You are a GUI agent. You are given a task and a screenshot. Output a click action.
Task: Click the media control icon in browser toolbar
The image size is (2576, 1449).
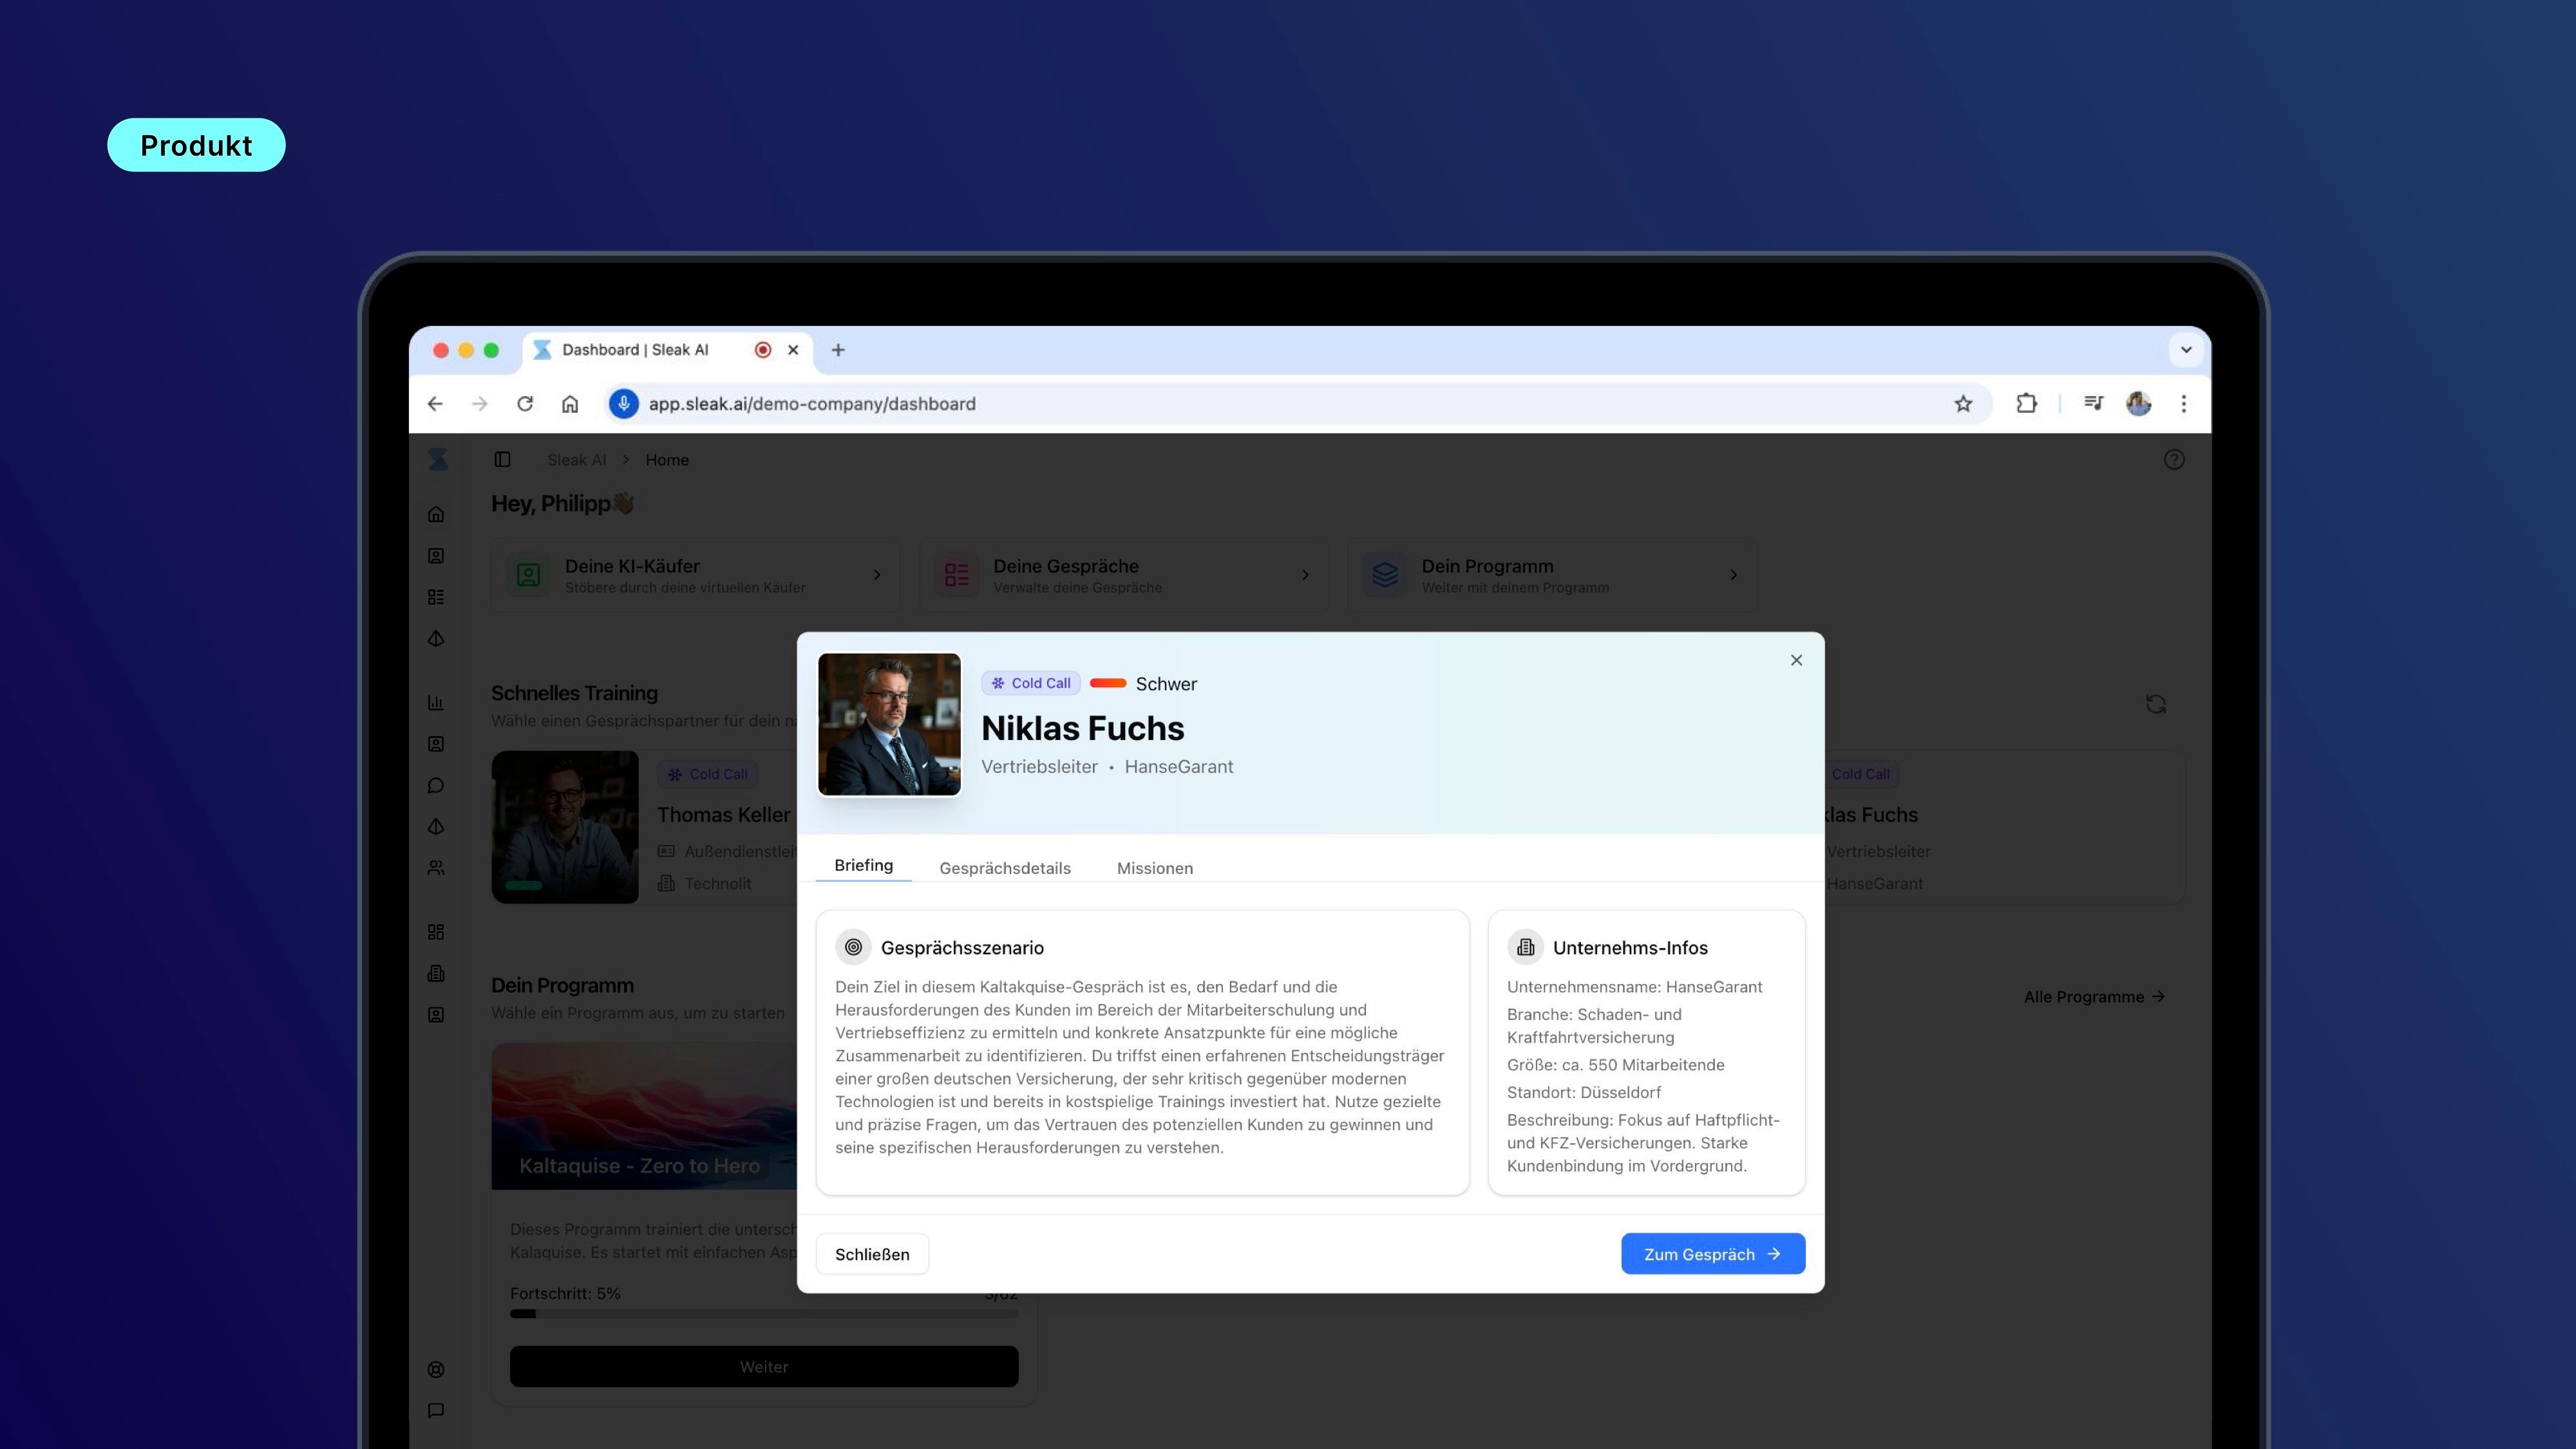click(2093, 404)
